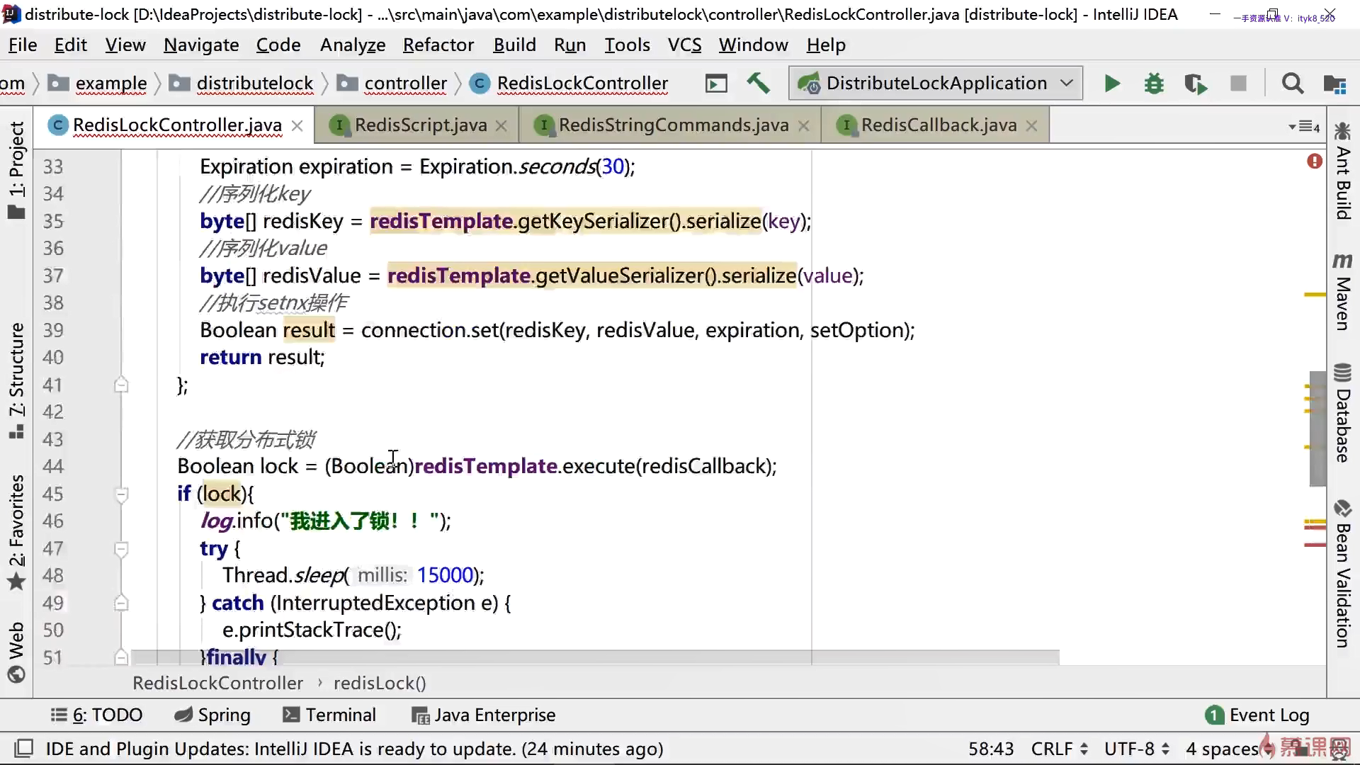Show hidden tabs list dropdown
This screenshot has height=765, width=1360.
(x=1303, y=126)
